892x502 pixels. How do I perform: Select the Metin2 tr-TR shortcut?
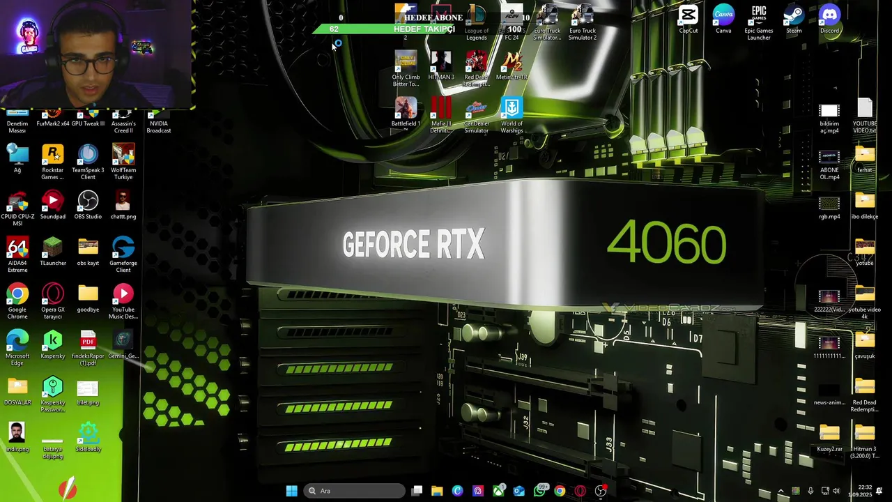click(x=512, y=66)
